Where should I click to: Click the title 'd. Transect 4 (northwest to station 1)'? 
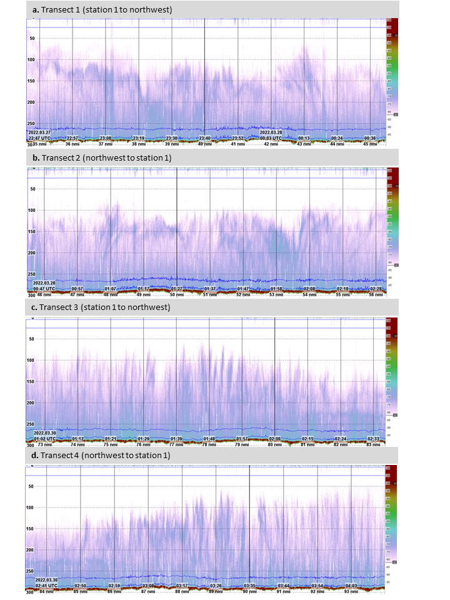click(101, 456)
